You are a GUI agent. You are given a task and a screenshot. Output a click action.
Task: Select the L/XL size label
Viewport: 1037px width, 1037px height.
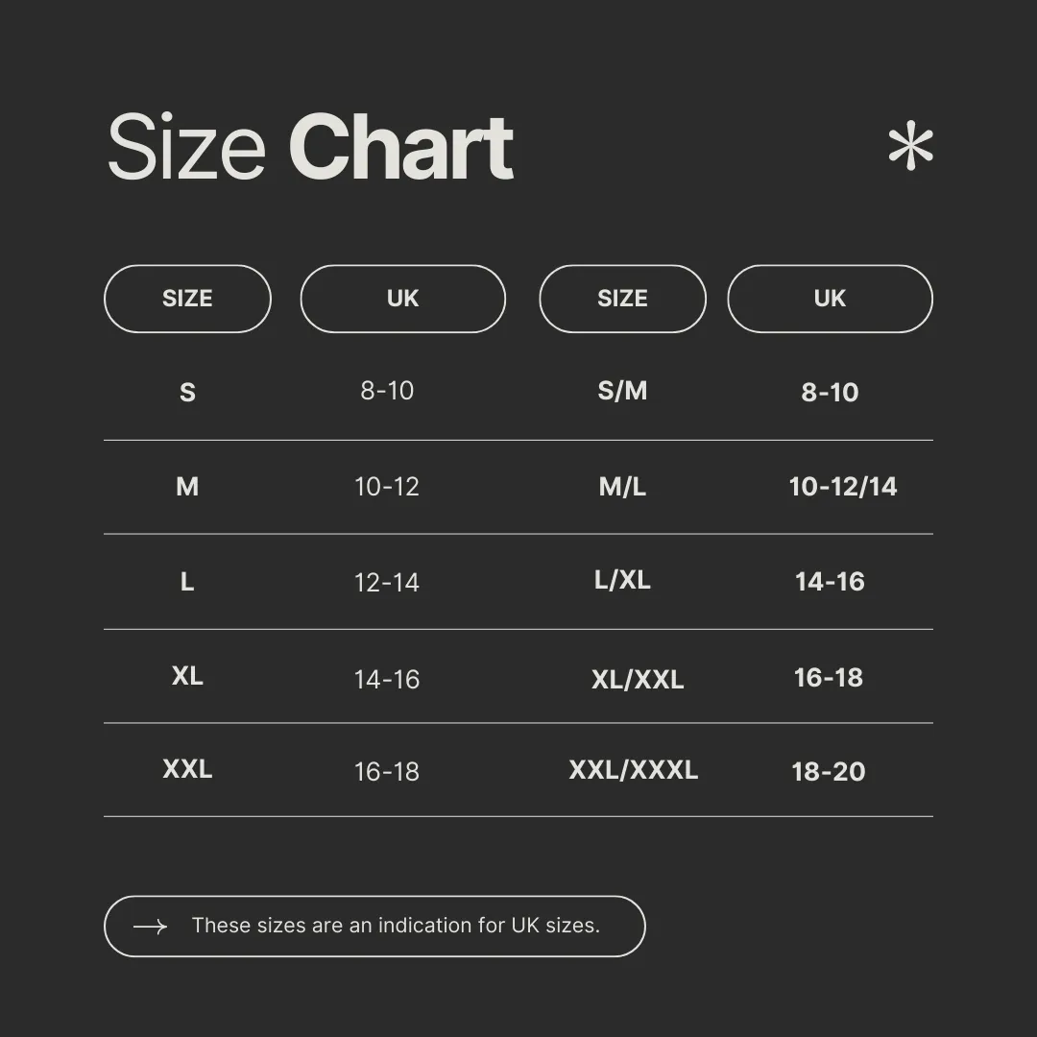click(x=622, y=580)
